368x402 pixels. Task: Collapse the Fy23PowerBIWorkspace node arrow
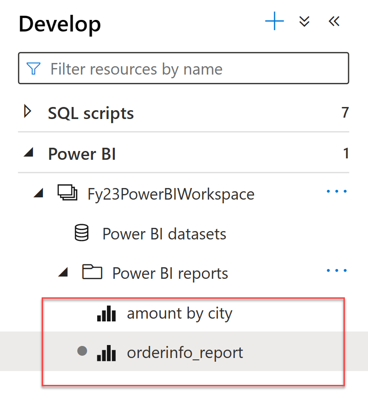point(39,193)
